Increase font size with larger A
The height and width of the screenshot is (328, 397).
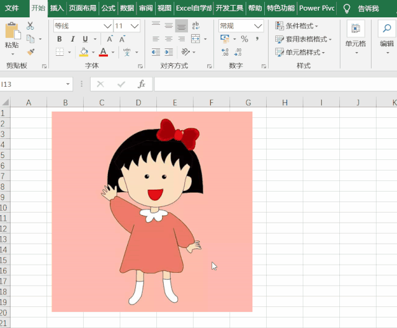point(110,39)
